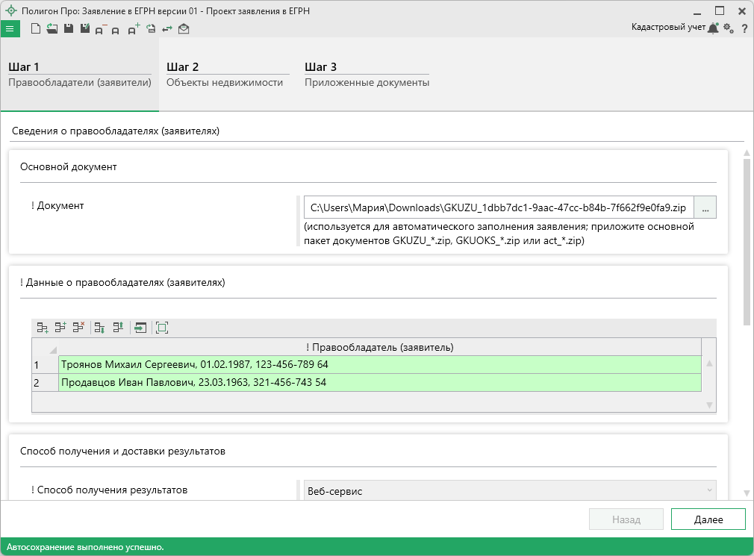The image size is (754, 556).
Task: Delete row using red-cross table icon
Action: (78, 327)
